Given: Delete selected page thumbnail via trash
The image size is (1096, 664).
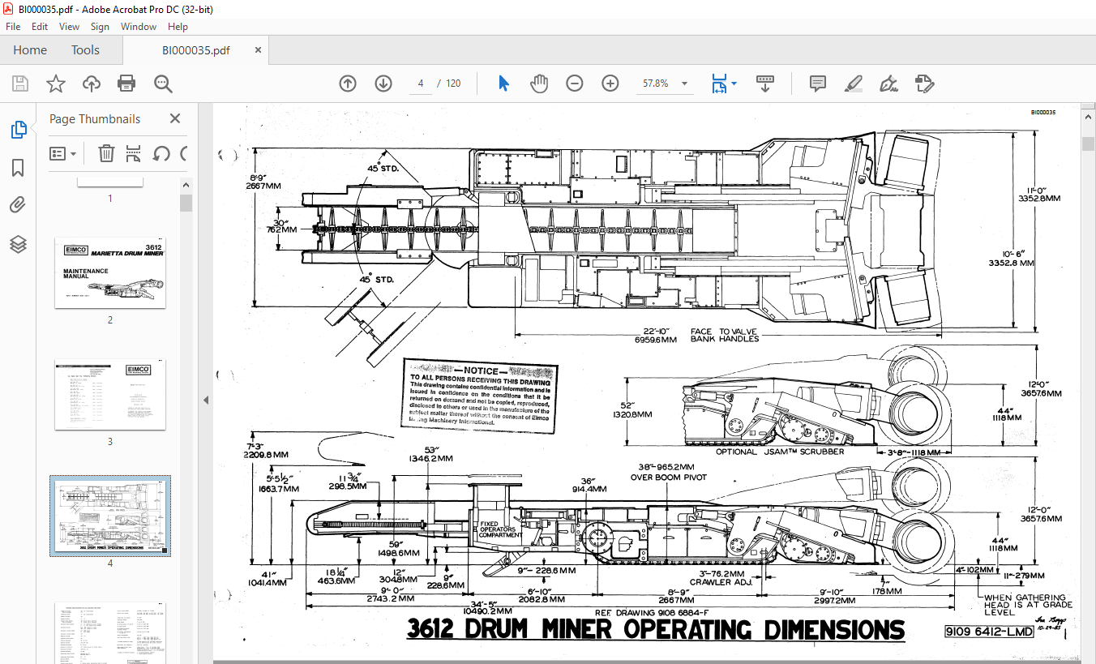Looking at the screenshot, I should click(106, 153).
